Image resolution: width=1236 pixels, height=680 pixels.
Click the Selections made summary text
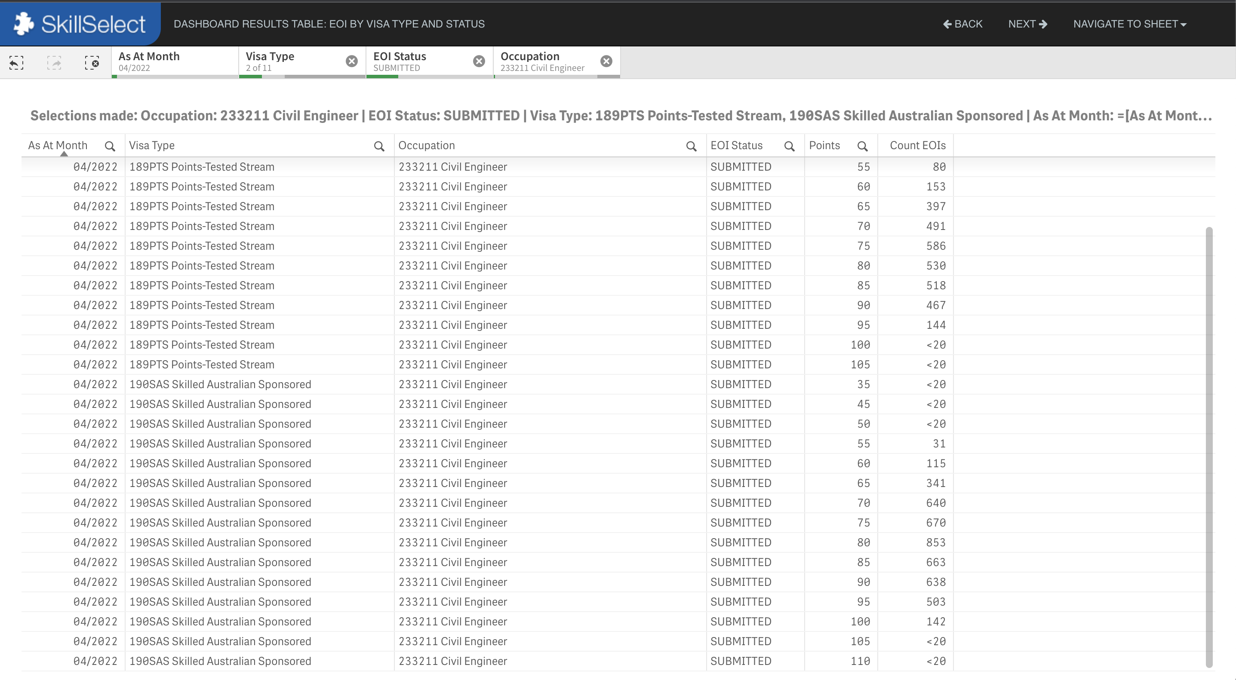621,116
